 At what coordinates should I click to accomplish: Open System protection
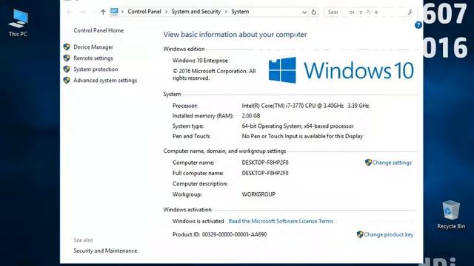click(x=96, y=69)
